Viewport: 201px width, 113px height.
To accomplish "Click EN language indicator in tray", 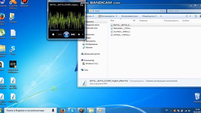I will click(166, 110).
